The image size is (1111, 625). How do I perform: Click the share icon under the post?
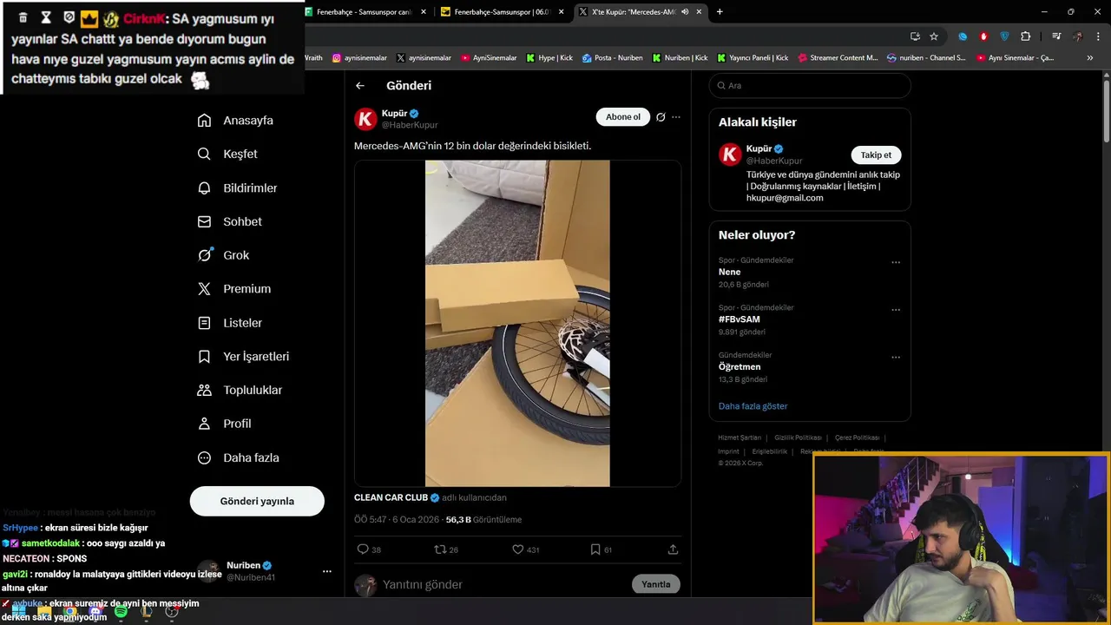673,549
